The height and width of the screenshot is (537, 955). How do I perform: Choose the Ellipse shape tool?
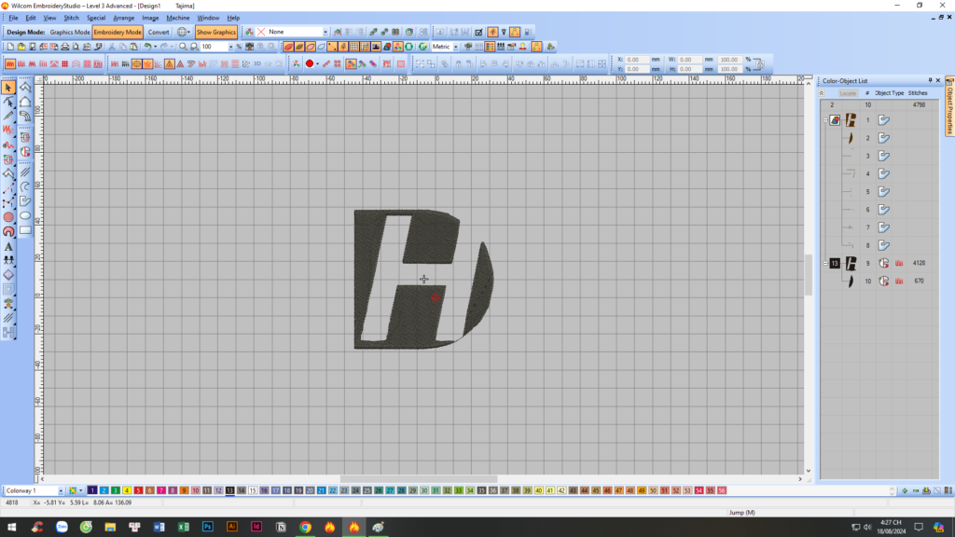point(25,216)
